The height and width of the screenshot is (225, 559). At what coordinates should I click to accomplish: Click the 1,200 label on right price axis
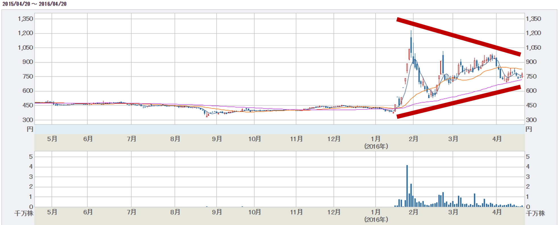pos(533,33)
